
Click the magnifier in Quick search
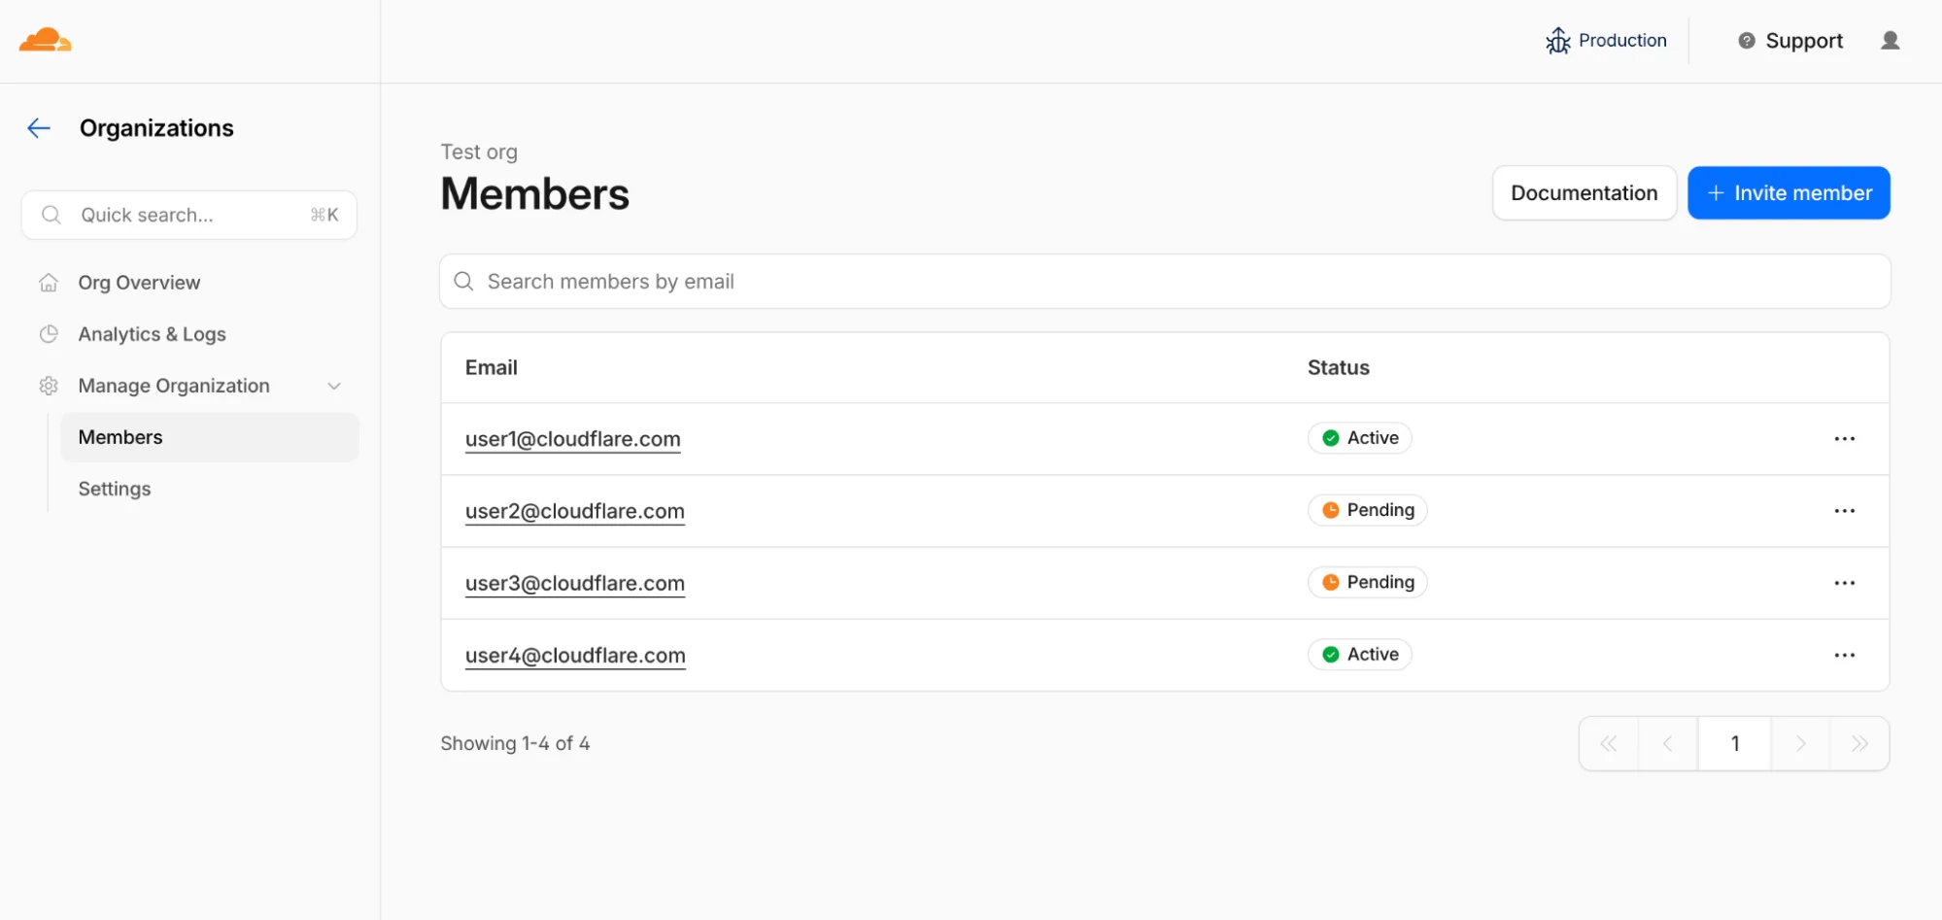pyautogui.click(x=51, y=214)
